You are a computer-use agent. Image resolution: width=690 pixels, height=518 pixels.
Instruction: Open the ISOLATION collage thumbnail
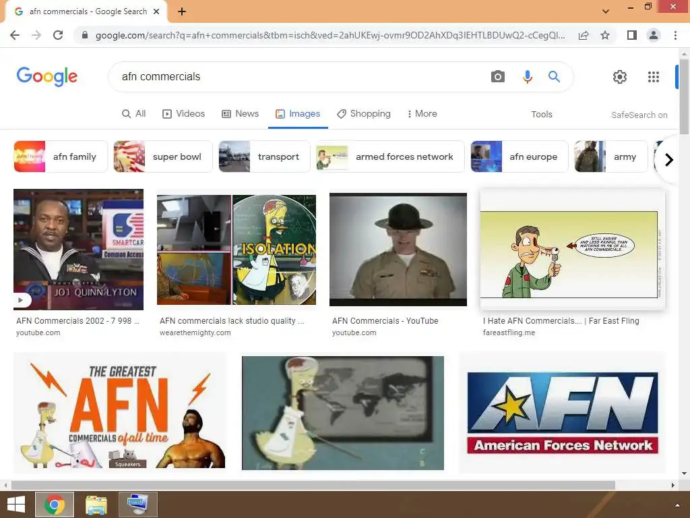point(237,250)
